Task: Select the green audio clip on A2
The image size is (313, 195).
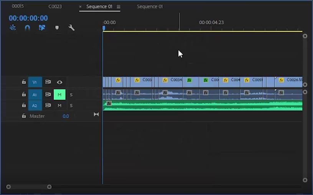Action: click(203, 106)
